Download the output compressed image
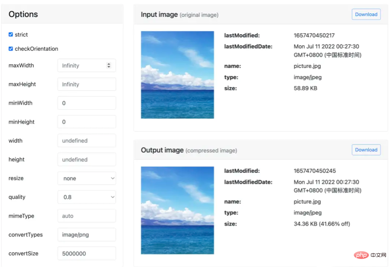390x267 pixels. tap(366, 150)
